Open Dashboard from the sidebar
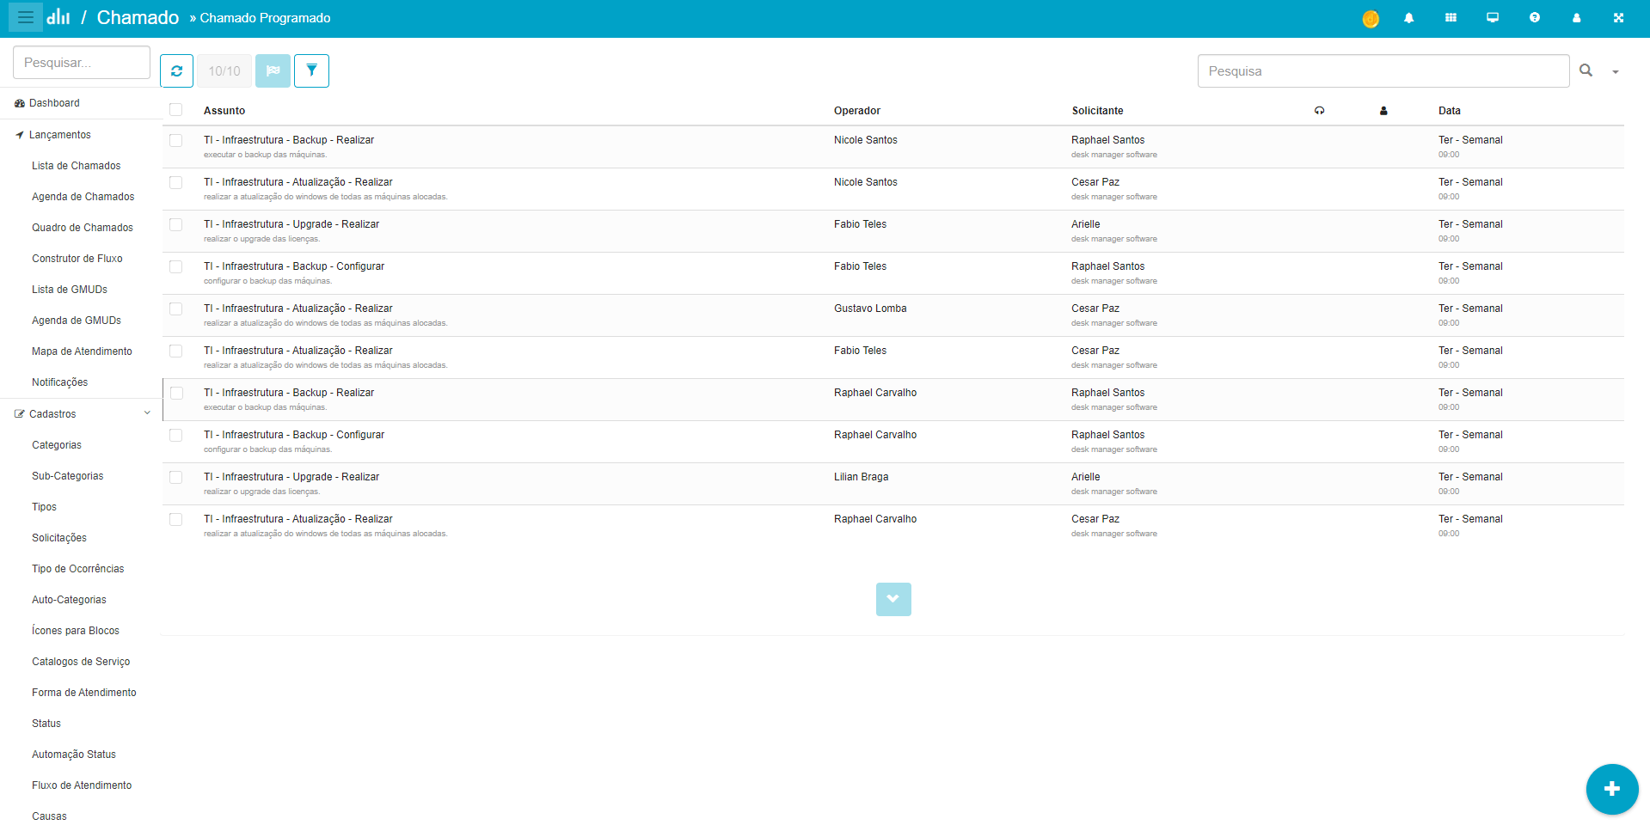 coord(54,103)
